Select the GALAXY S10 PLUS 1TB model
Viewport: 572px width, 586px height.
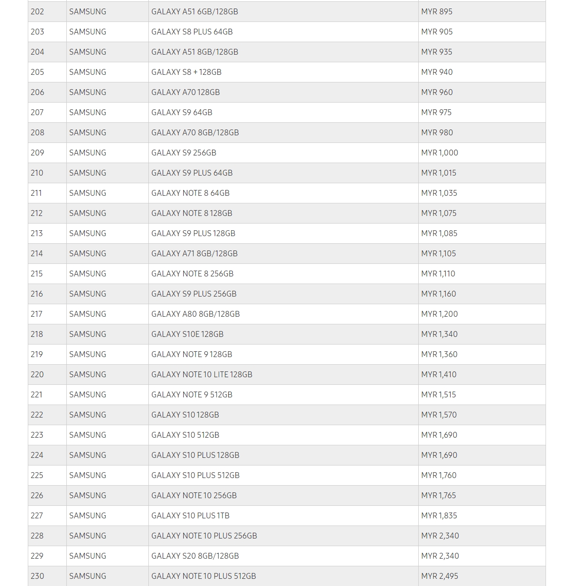[x=190, y=516]
